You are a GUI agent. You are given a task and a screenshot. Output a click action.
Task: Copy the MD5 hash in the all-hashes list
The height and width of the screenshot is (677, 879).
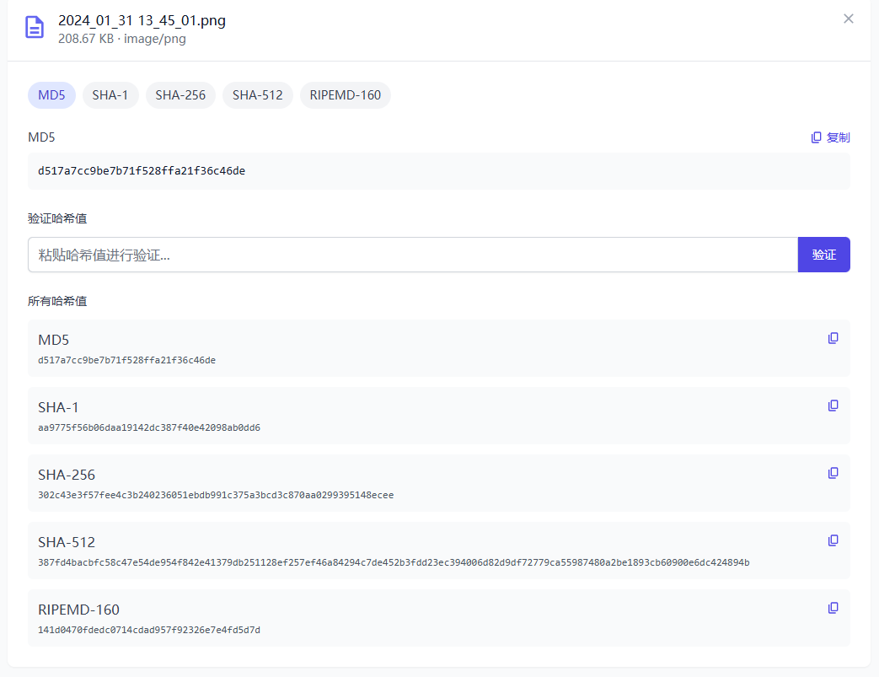point(833,338)
